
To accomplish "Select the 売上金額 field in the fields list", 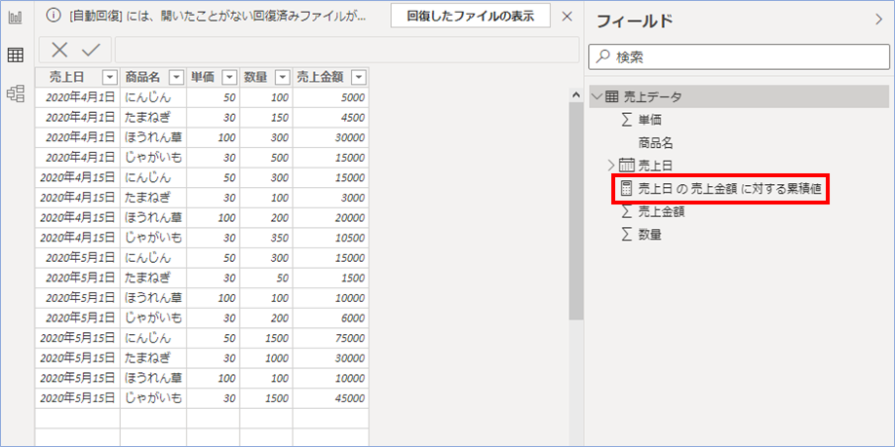I will pyautogui.click(x=662, y=212).
